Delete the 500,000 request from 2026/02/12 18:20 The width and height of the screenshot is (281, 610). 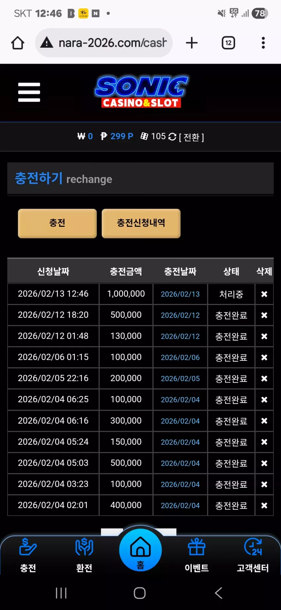(264, 315)
